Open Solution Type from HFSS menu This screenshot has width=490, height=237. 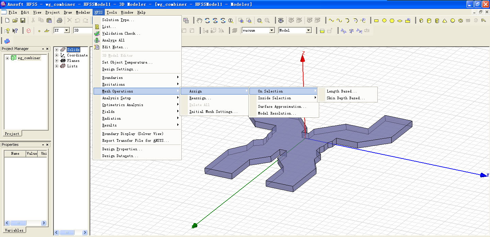(x=137, y=20)
